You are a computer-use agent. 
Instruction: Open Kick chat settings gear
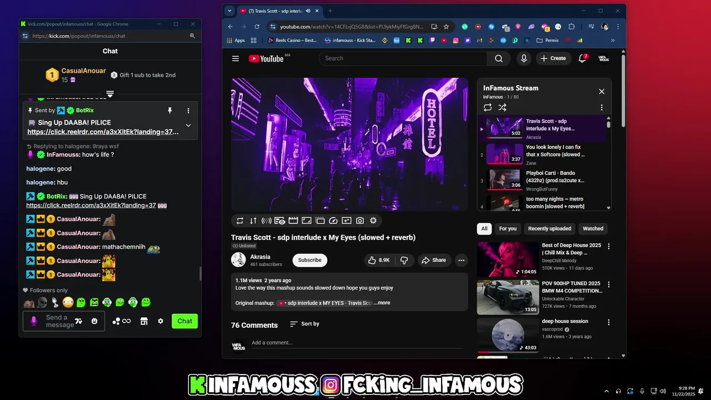pyautogui.click(x=161, y=321)
